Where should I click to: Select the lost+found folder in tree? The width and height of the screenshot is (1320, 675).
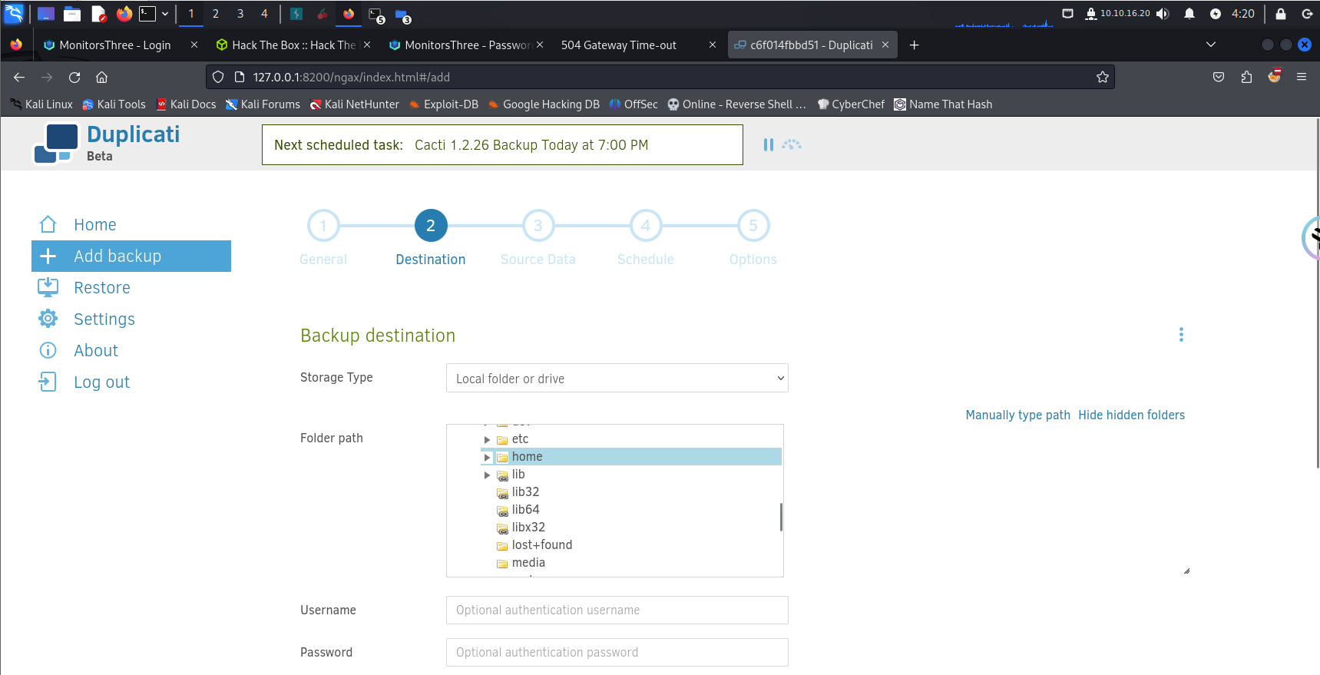pyautogui.click(x=541, y=545)
